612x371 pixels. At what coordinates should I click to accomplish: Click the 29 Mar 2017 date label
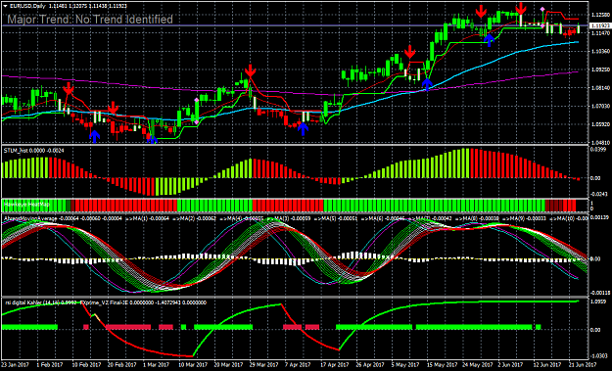pos(263,365)
